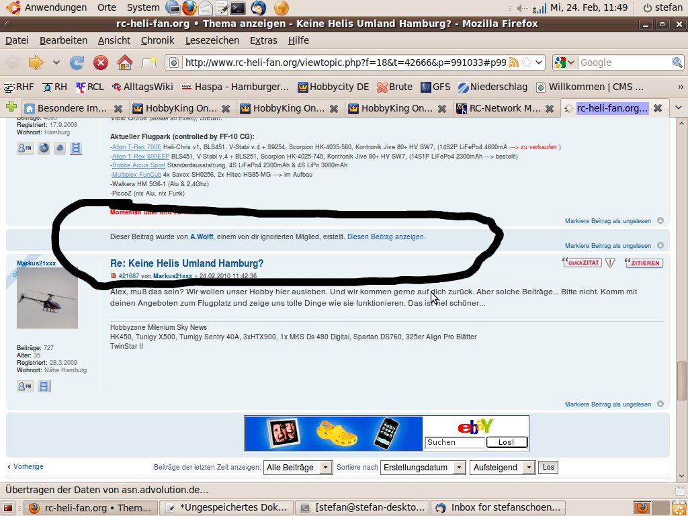Screen dimensions: 688x516
Task: Launch the terminal from the top panel
Action: (238, 8)
